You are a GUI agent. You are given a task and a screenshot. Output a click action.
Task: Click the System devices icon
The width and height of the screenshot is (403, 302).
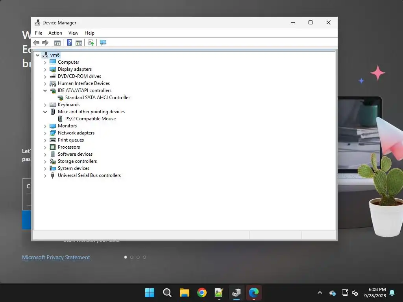click(53, 168)
